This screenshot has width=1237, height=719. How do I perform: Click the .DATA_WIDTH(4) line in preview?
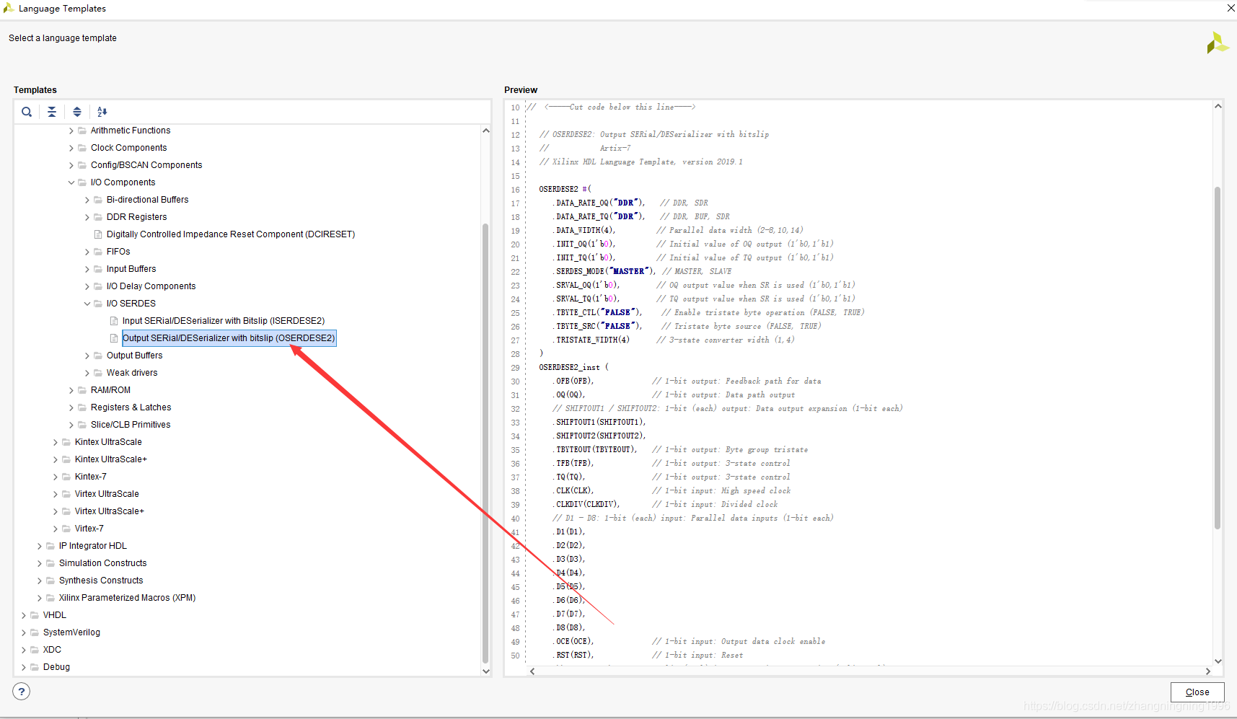585,230
